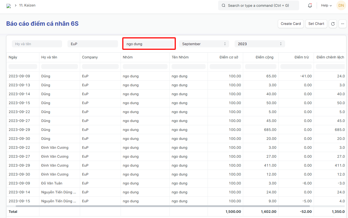Image resolution: width=348 pixels, height=218 pixels.
Task: Click the notification bell icon
Action: [310, 5]
